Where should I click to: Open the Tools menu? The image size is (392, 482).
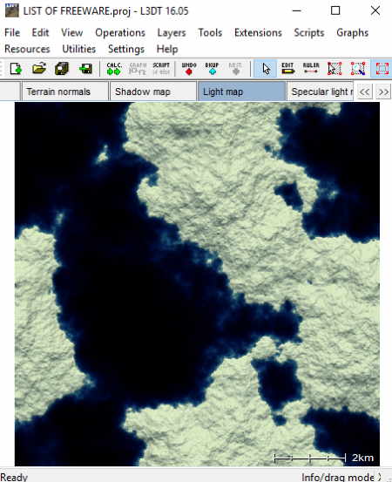click(x=210, y=32)
